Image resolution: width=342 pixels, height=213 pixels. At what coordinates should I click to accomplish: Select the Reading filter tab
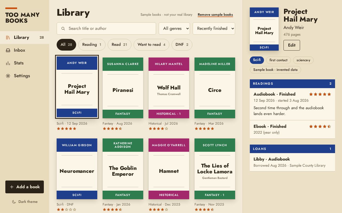tap(92, 45)
